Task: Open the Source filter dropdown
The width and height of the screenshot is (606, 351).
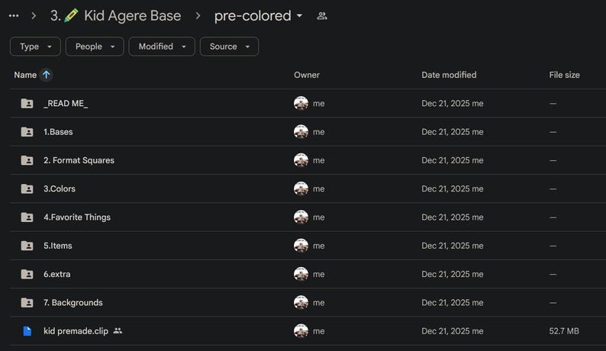Action: (229, 47)
